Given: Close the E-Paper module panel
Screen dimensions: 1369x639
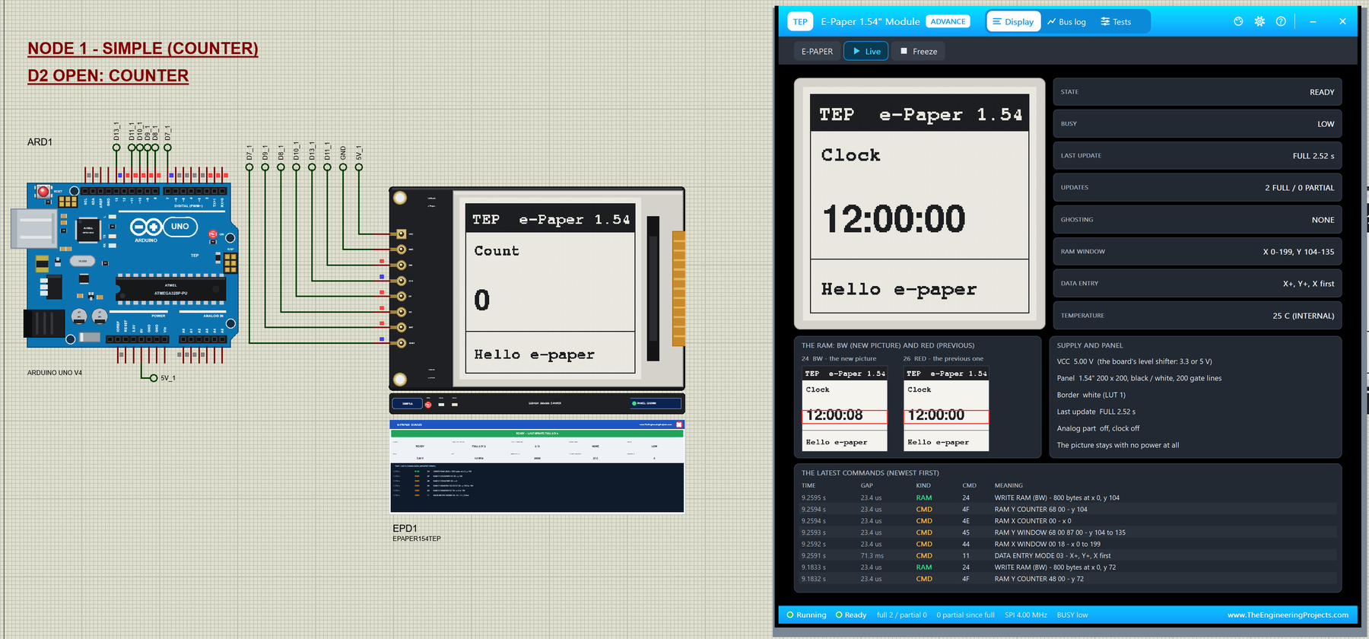Looking at the screenshot, I should (1342, 21).
